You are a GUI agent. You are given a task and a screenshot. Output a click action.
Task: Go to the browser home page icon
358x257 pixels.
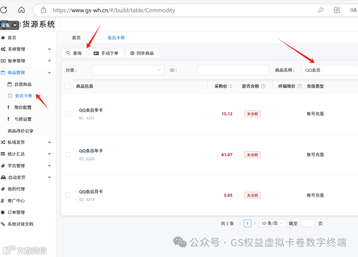click(x=22, y=10)
